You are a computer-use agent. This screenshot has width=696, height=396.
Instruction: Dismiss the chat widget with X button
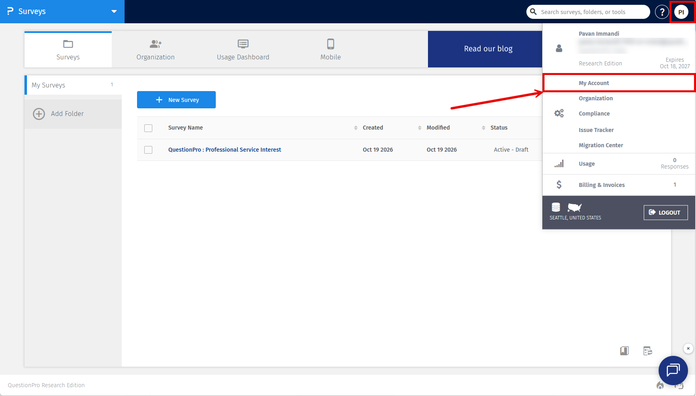[x=688, y=348]
